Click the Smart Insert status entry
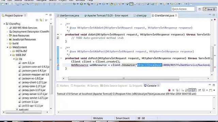The image size is (218, 122). [x=123, y=118]
